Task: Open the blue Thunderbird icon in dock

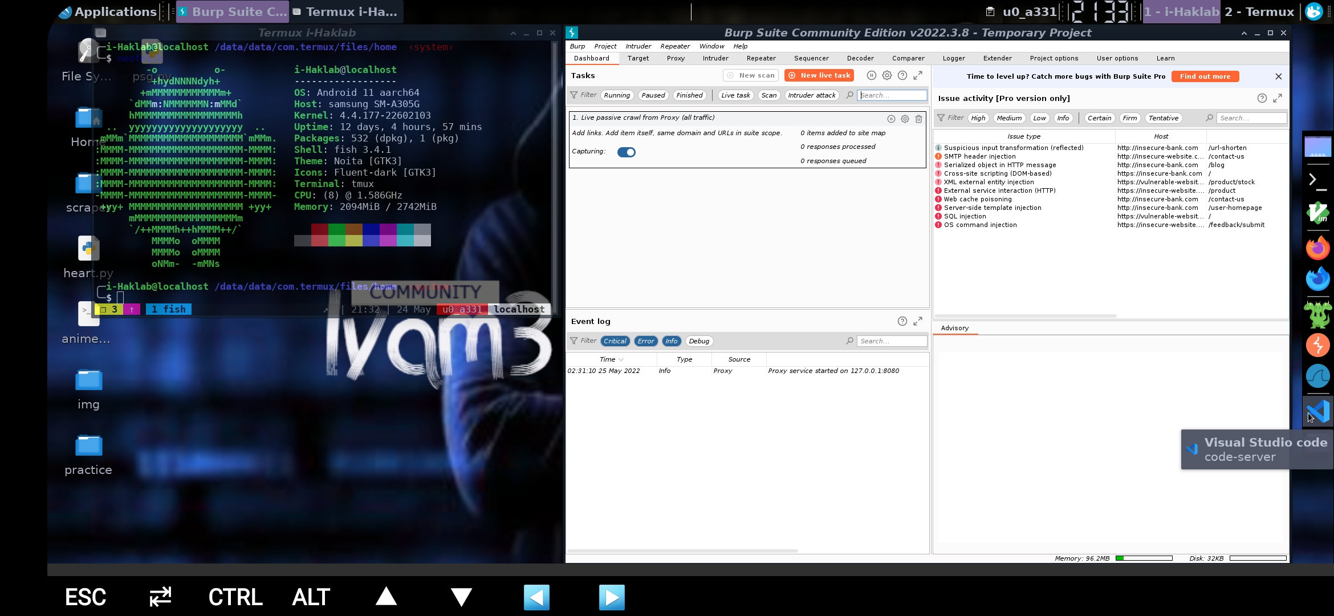Action: (1317, 279)
